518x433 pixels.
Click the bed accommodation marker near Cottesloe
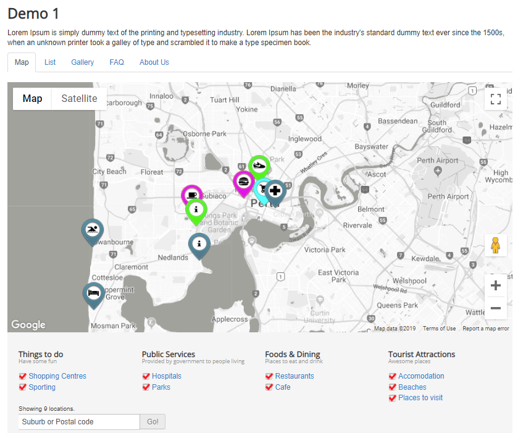click(x=94, y=294)
